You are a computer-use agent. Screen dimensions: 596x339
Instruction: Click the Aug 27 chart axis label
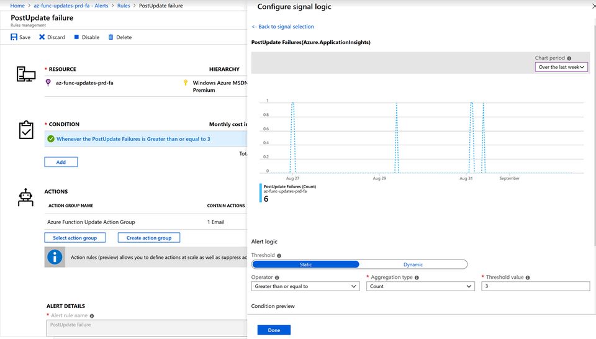(292, 178)
